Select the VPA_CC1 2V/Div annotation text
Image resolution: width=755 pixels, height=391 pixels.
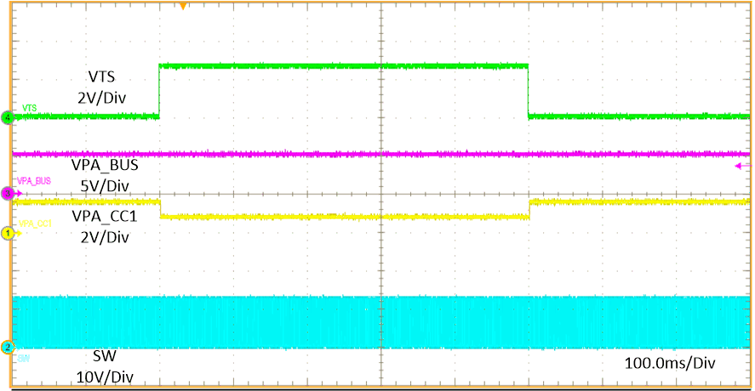click(x=107, y=226)
